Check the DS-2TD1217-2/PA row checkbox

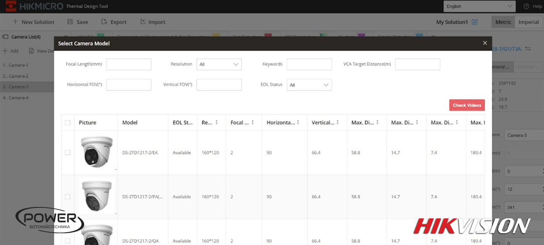68,197
